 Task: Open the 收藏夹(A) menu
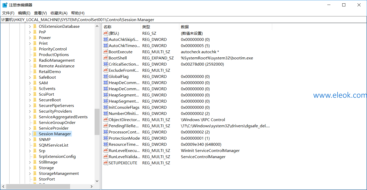[59, 13]
